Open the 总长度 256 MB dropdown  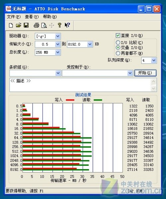(x=58, y=52)
